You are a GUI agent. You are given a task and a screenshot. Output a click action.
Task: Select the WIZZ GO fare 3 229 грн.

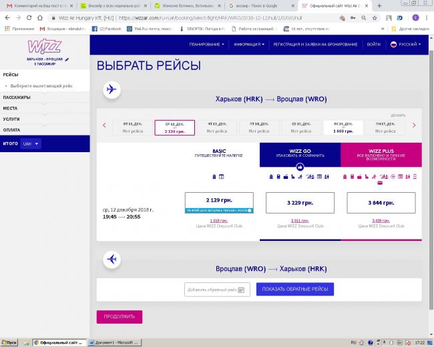tap(300, 202)
